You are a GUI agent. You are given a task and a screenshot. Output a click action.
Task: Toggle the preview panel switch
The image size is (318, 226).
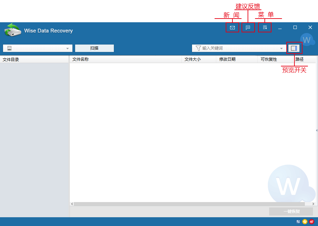point(294,48)
